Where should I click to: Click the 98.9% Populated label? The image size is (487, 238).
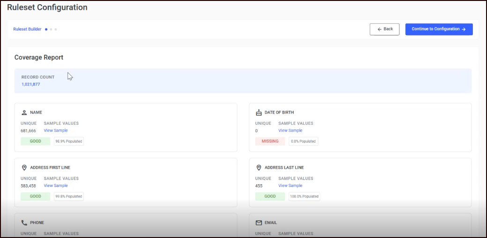[x=68, y=141]
